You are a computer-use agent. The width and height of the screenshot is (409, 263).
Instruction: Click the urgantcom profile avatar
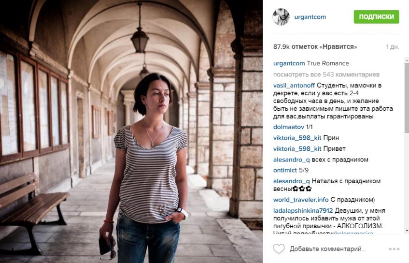281,17
